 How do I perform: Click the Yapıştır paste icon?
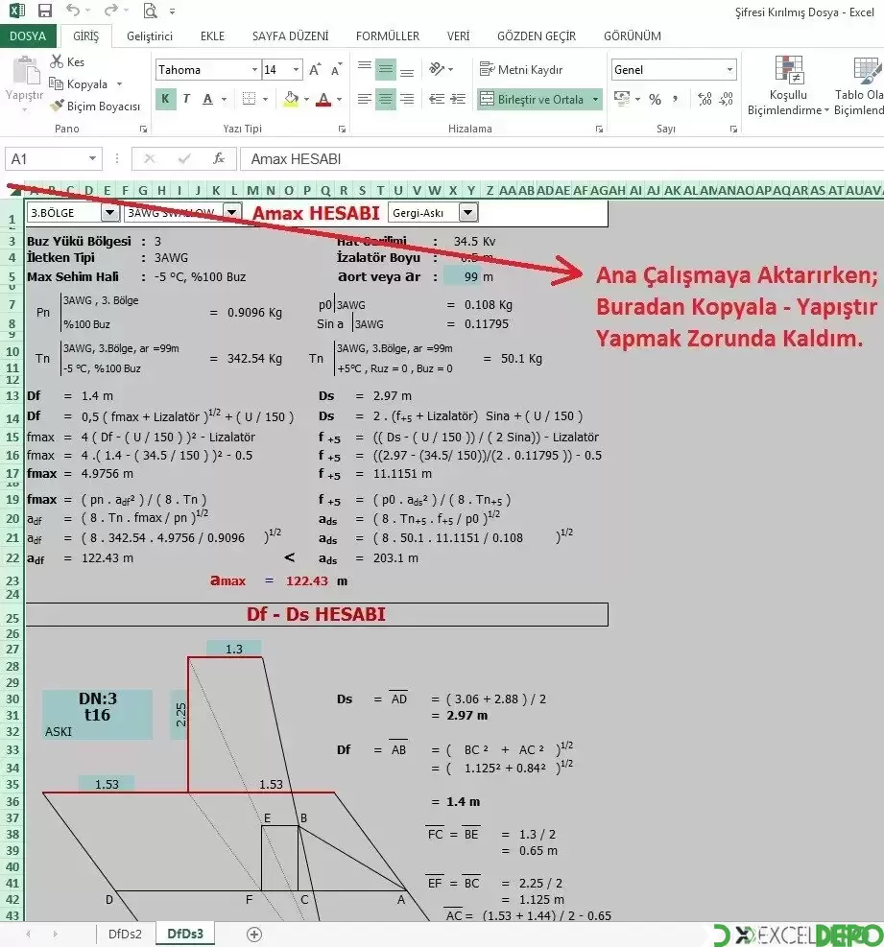[x=25, y=71]
